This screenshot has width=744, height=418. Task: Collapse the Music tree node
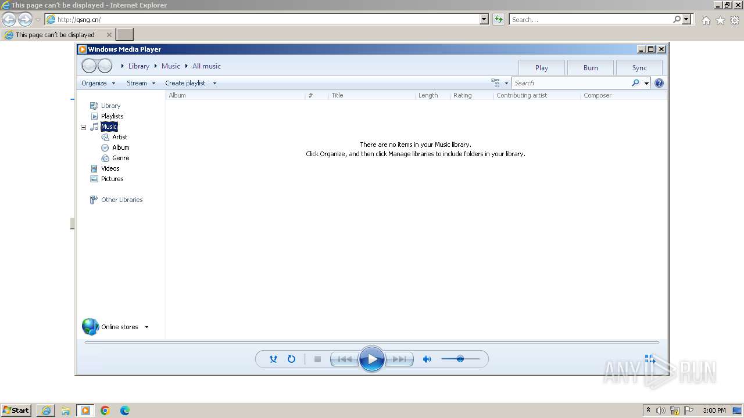point(83,127)
